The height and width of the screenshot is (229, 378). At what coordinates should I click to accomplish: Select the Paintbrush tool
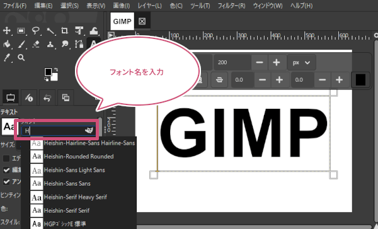[21, 44]
